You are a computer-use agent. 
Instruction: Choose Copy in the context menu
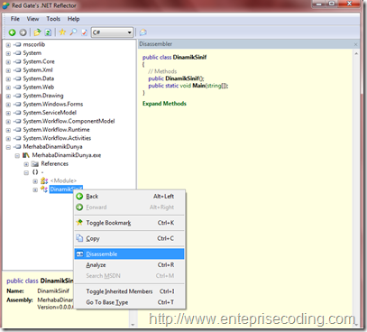(x=129, y=238)
